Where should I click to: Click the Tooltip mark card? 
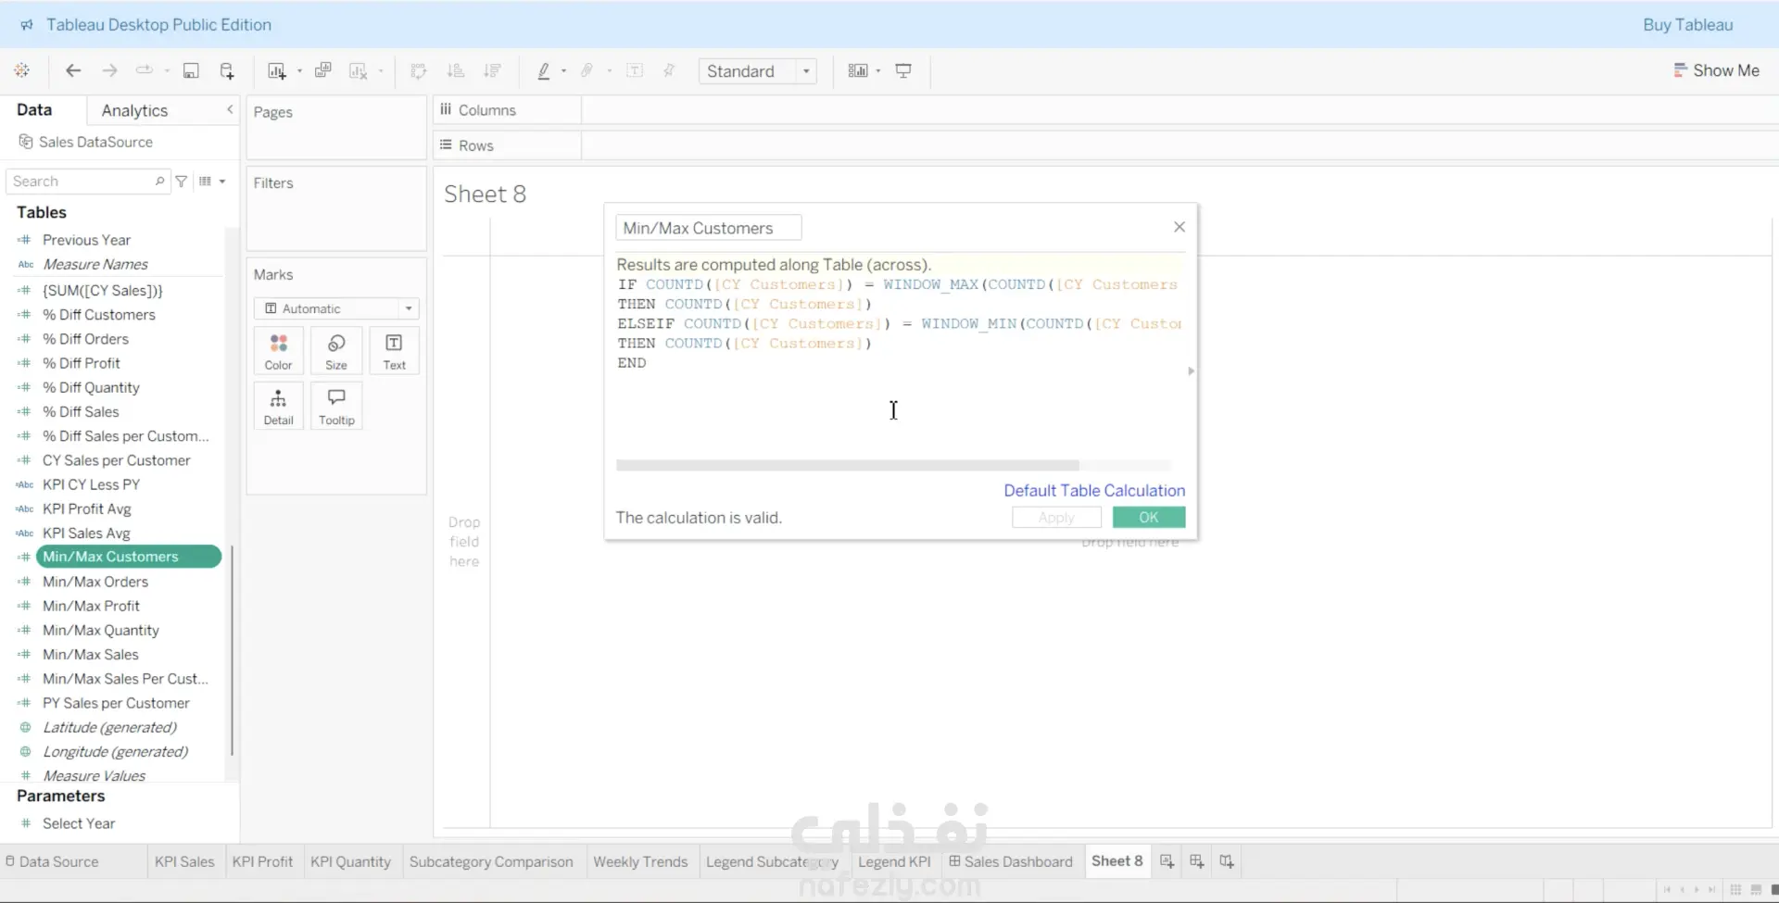click(x=336, y=407)
